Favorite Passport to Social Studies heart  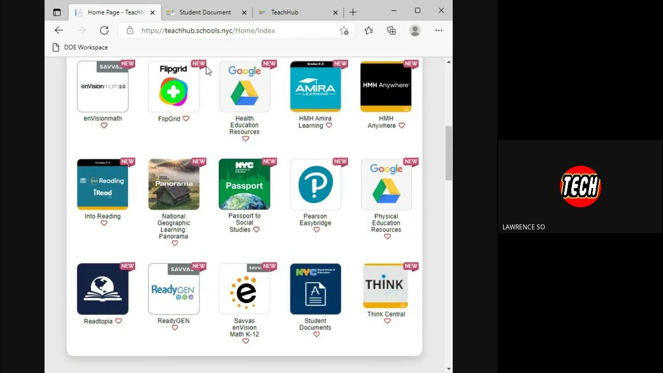[x=256, y=229]
